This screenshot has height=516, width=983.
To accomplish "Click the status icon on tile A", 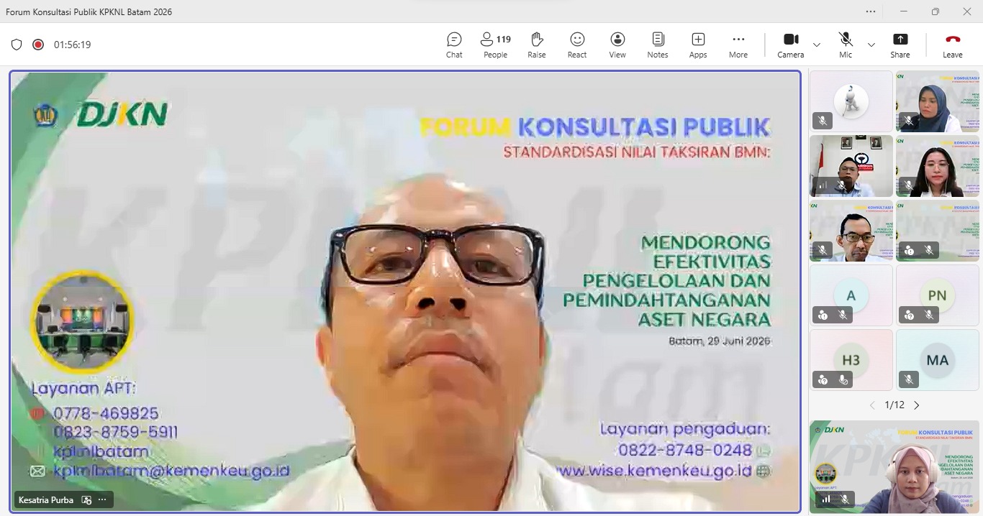I will [x=823, y=315].
